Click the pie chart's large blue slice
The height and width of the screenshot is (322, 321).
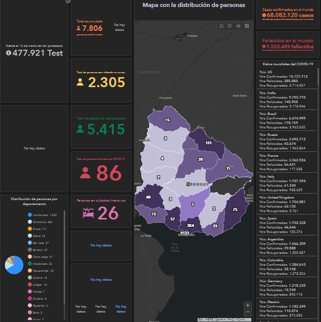pos(17,267)
